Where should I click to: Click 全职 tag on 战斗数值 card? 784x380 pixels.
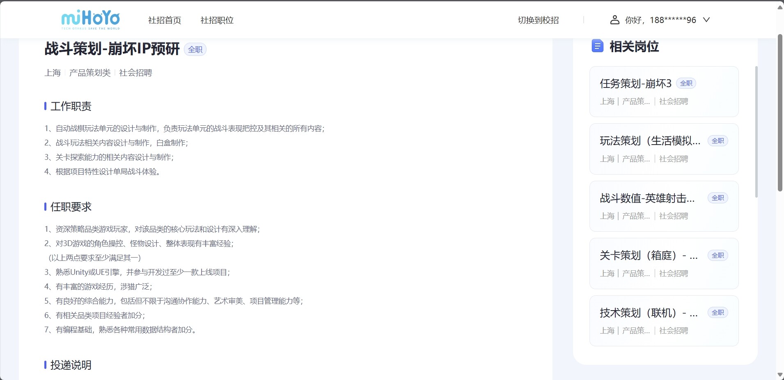coord(718,198)
